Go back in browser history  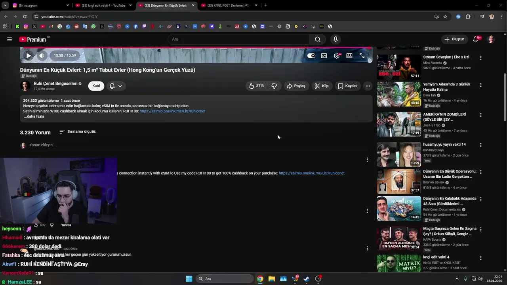pyautogui.click(x=6, y=17)
